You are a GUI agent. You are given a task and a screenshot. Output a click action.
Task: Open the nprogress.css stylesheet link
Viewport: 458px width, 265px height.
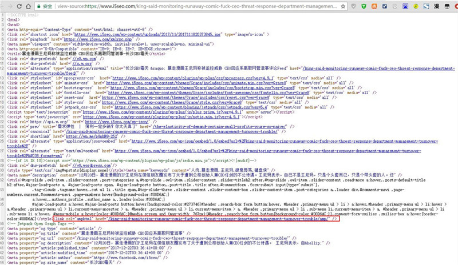(x=193, y=78)
